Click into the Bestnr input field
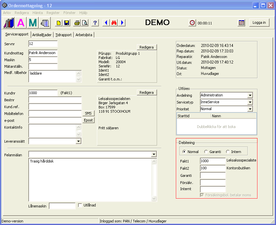Screen dimensions: 276x225 pos(55,100)
